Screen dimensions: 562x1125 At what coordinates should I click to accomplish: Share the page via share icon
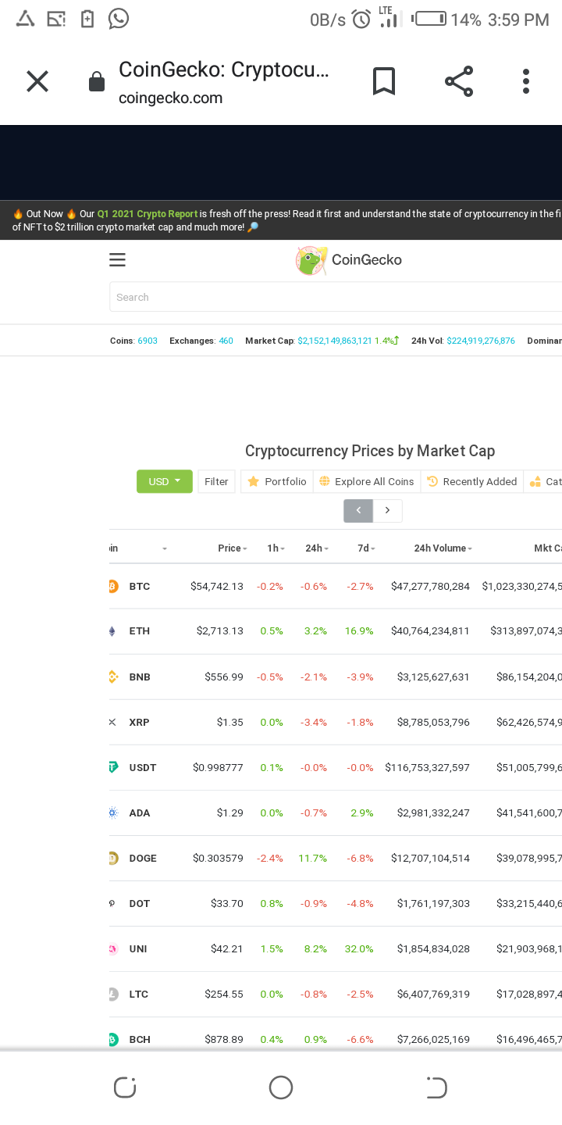point(459,81)
